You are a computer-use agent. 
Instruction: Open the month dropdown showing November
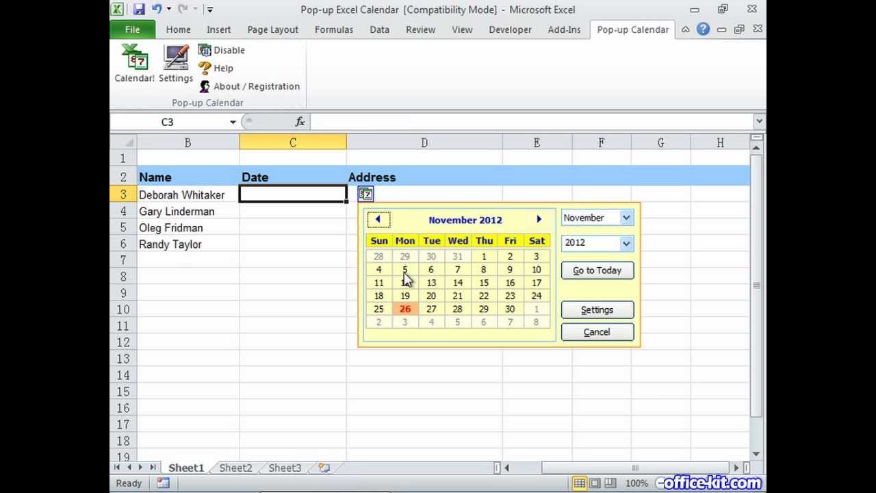(626, 218)
